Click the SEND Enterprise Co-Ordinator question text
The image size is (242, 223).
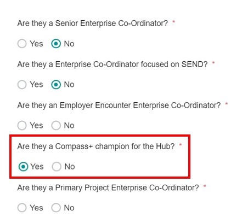(112, 64)
